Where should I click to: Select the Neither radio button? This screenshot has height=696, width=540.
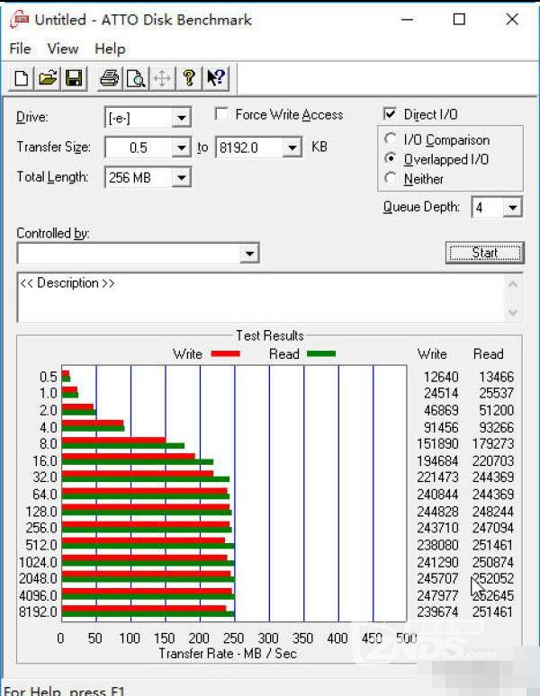(391, 178)
